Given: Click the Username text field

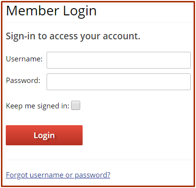Looking at the screenshot, I should coord(119,60).
